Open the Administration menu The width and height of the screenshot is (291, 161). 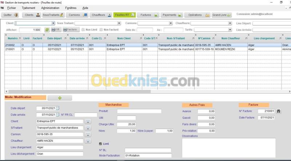click(x=50, y=8)
